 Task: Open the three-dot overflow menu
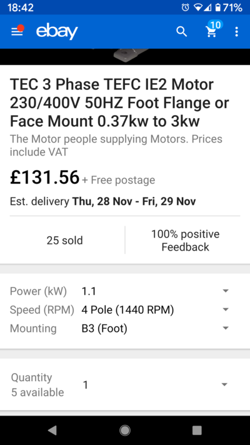tap(237, 32)
